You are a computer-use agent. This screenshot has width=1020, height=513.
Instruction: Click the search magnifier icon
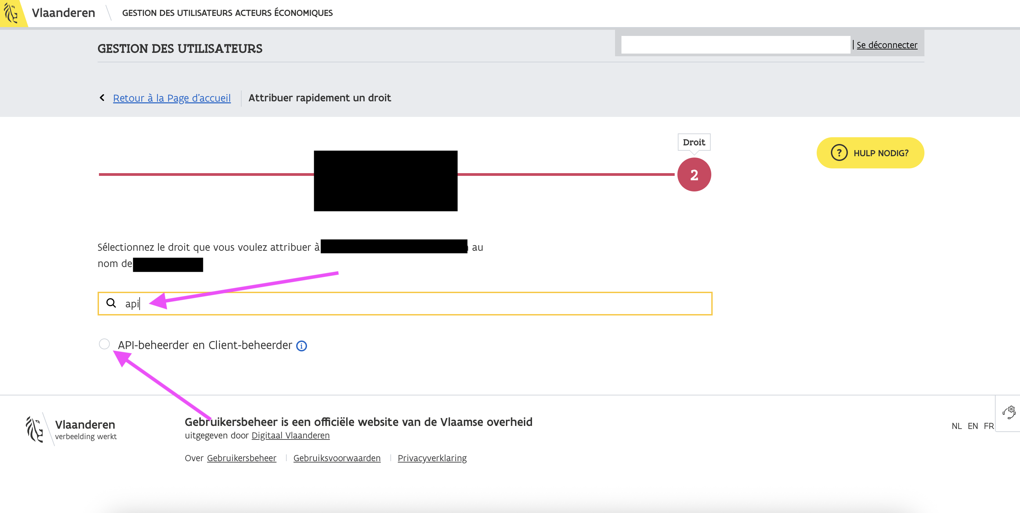(111, 303)
